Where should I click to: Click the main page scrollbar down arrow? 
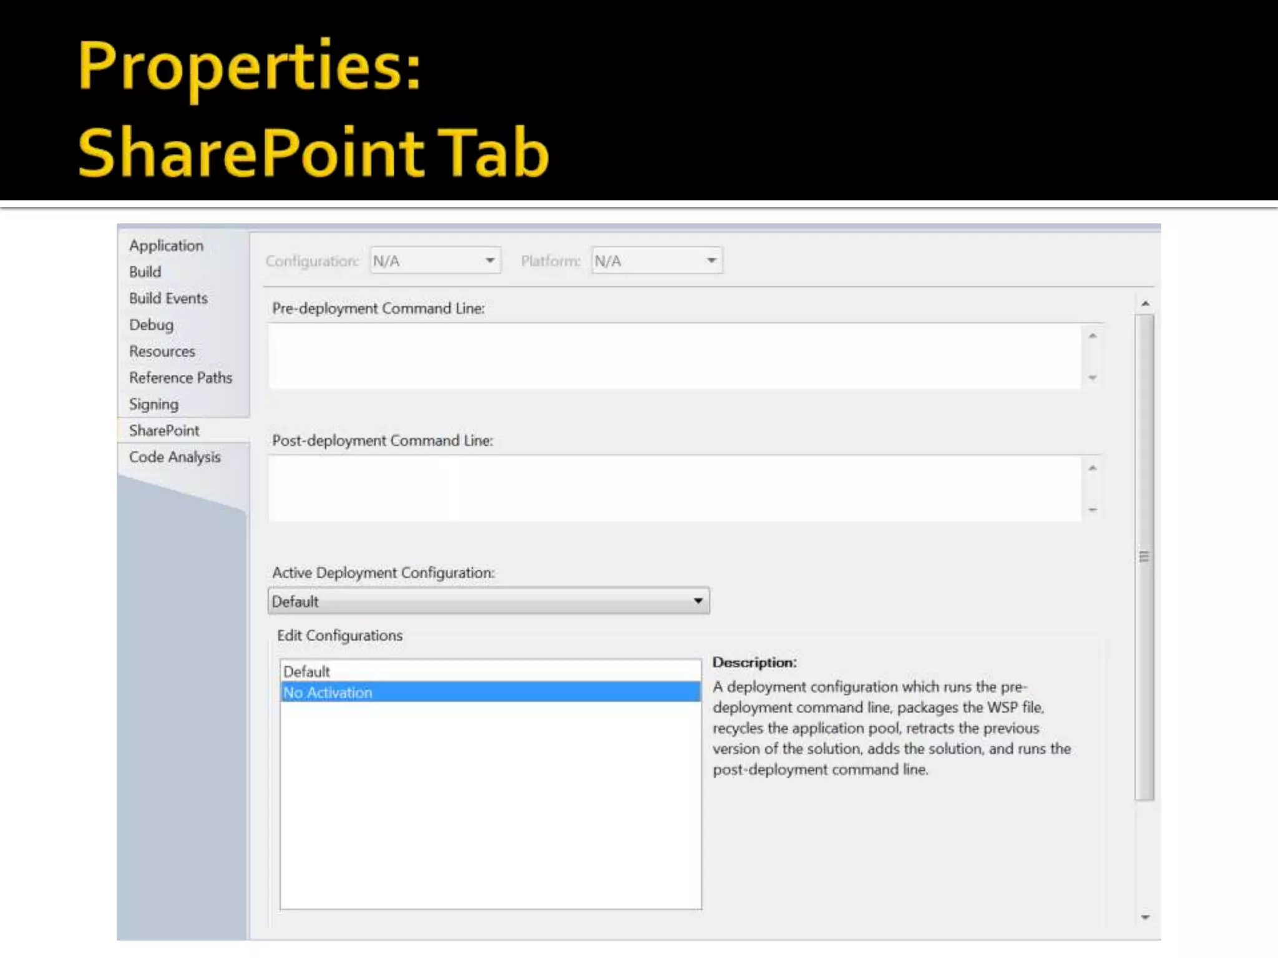1145,917
